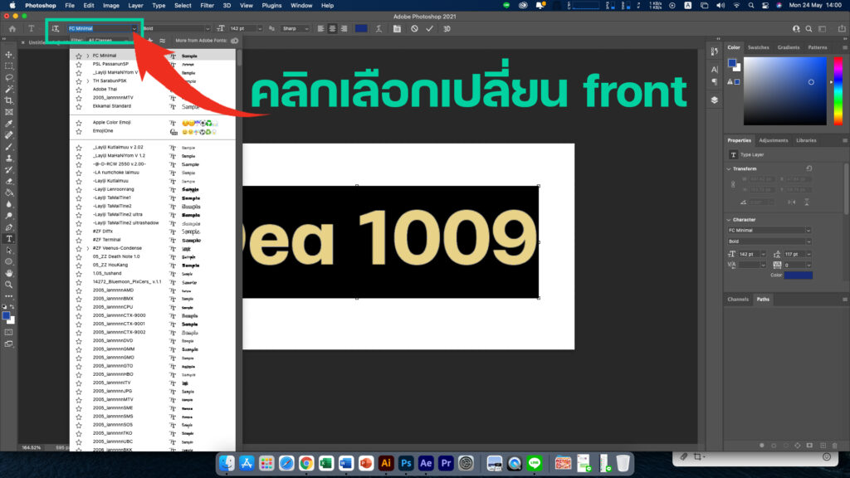The width and height of the screenshot is (850, 478).
Task: Select the Eraser tool
Action: 9,181
